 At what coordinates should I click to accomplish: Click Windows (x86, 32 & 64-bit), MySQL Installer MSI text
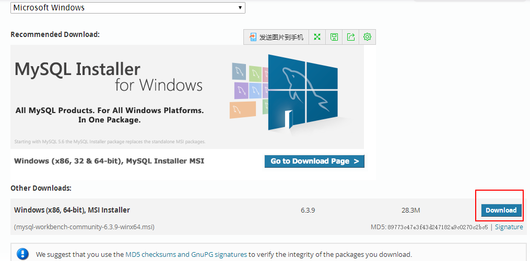click(x=109, y=161)
